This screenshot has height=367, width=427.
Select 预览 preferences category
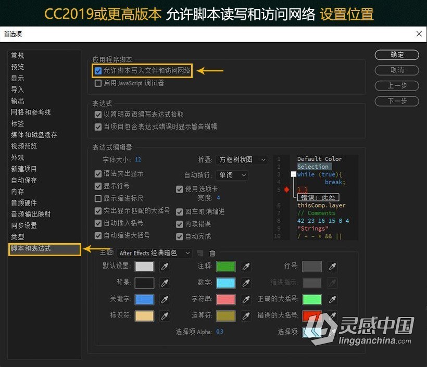pos(18,67)
